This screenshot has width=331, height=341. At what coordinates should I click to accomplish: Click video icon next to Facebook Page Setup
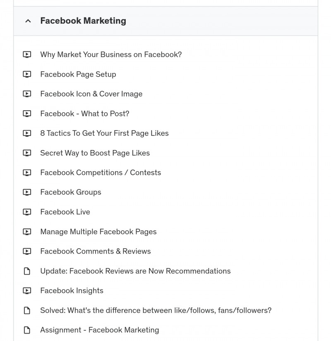27,74
